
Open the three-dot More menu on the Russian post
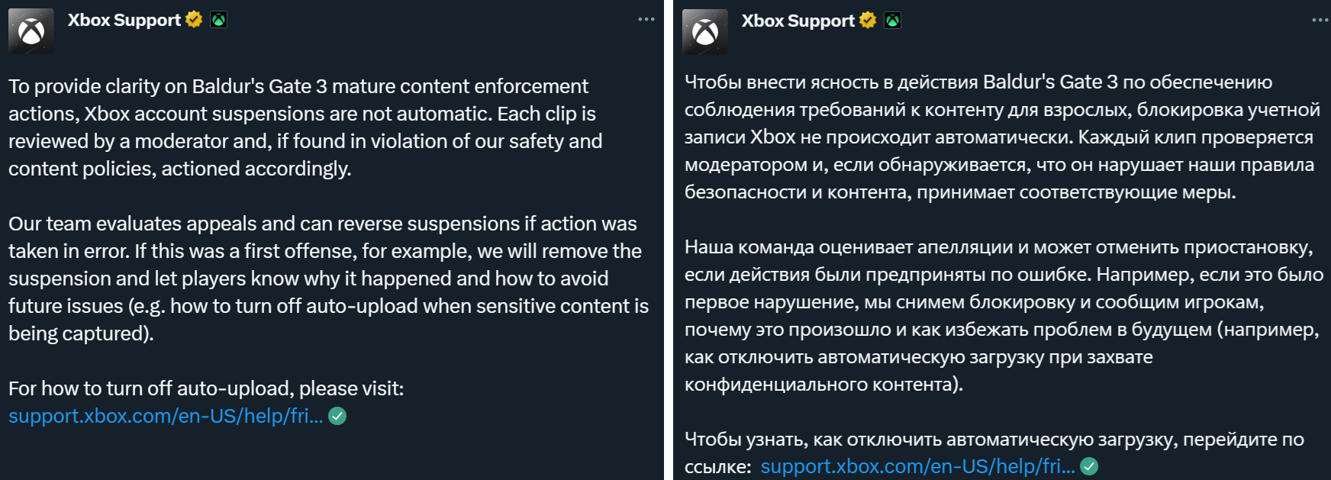(1320, 21)
